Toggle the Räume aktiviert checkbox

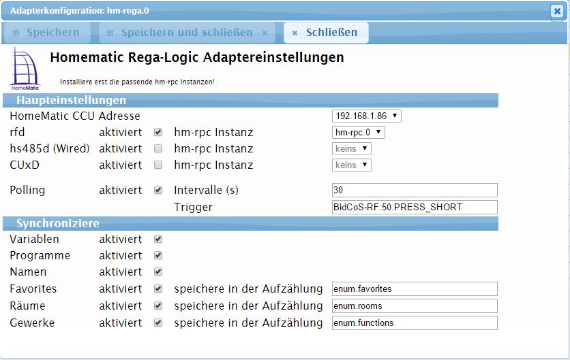tap(158, 306)
